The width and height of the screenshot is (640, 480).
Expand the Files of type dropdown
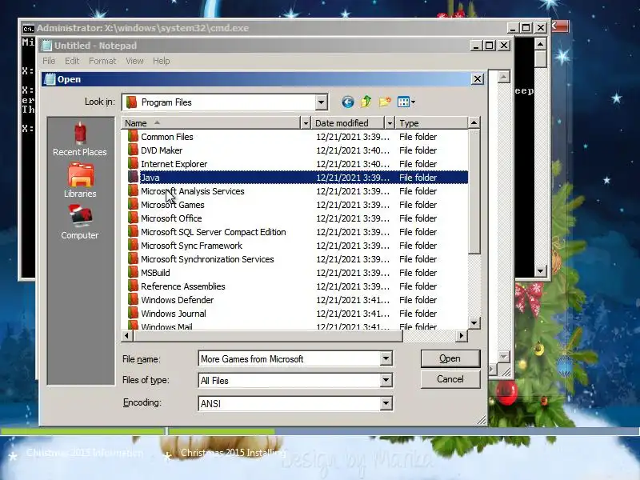pyautogui.click(x=386, y=381)
